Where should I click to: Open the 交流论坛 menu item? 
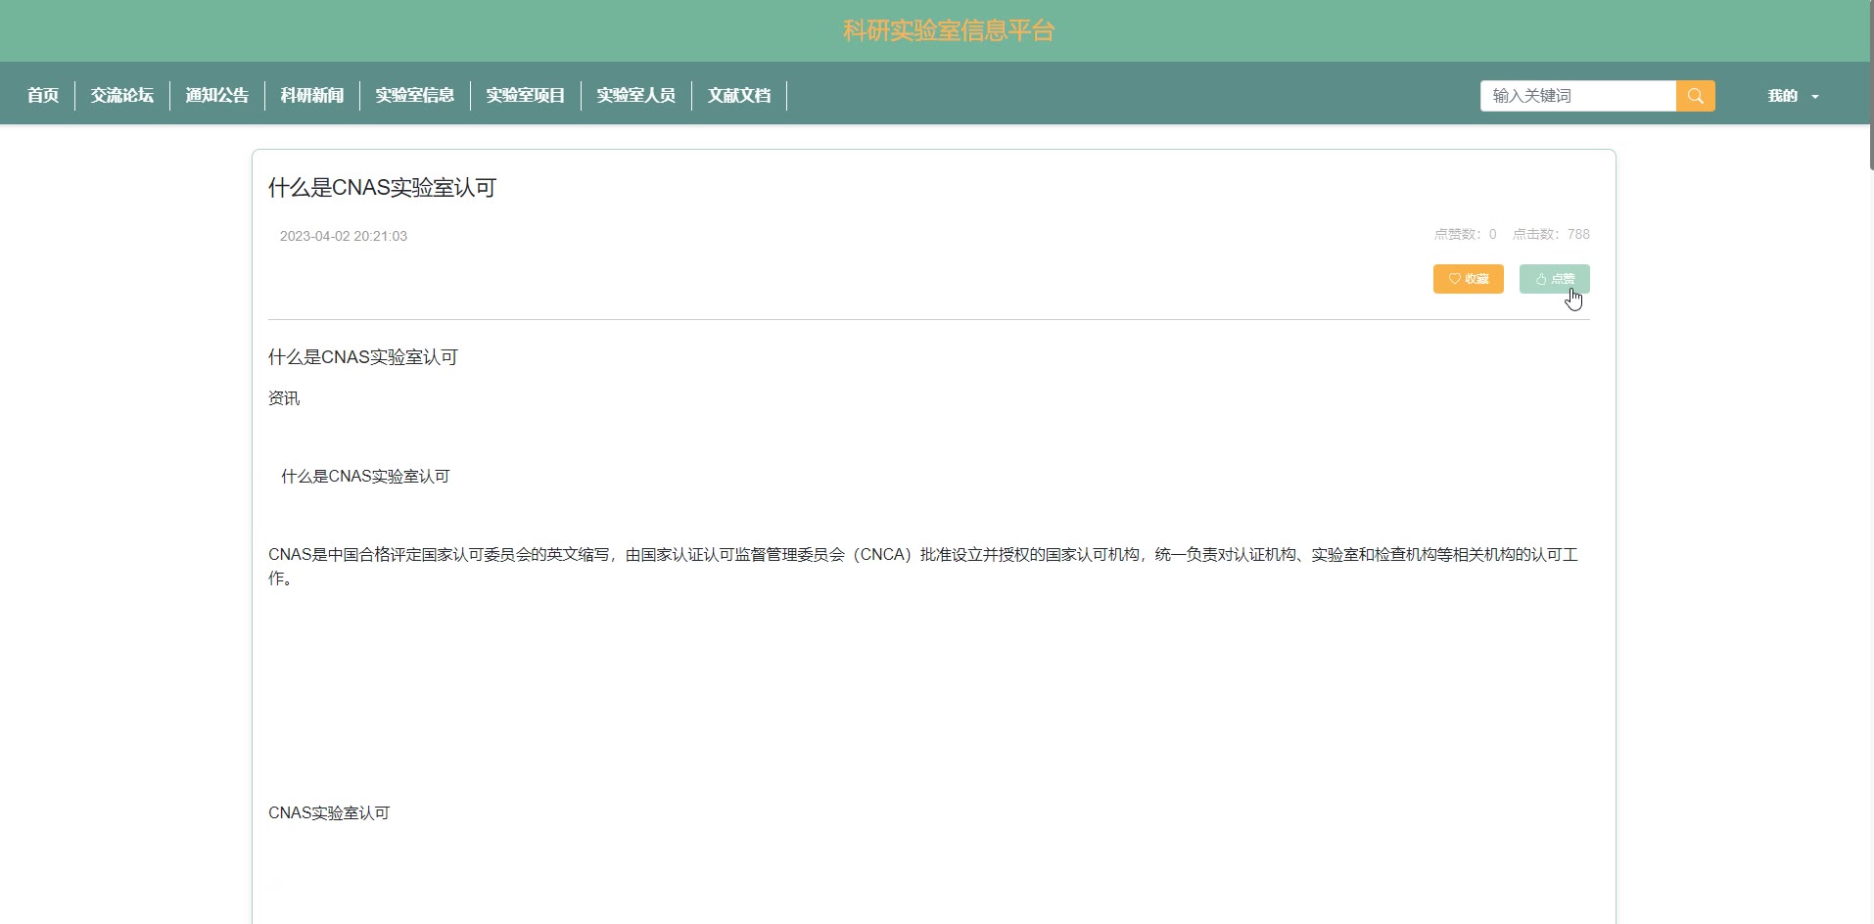(x=122, y=95)
